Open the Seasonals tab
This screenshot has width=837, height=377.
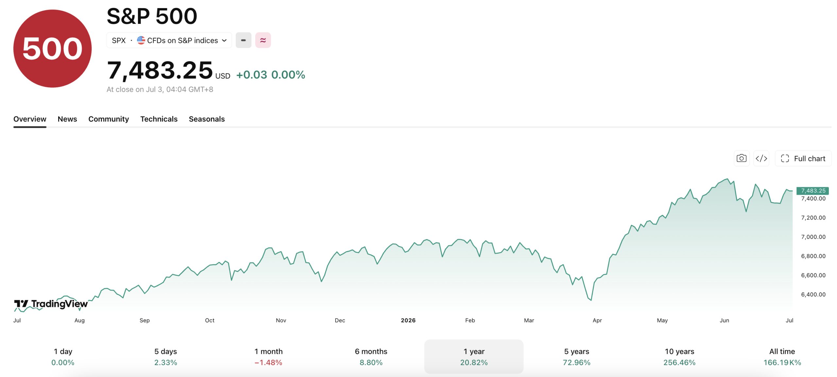[207, 119]
